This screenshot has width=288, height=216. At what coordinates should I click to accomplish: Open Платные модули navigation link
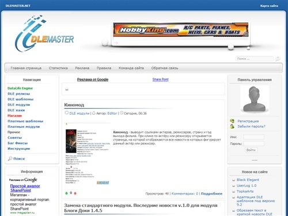(x=24, y=127)
